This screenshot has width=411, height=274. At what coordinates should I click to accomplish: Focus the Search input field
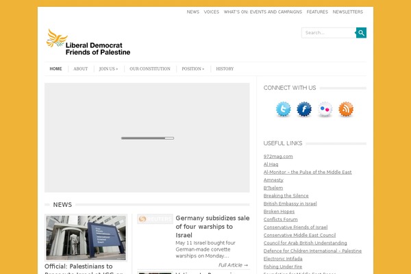point(329,33)
